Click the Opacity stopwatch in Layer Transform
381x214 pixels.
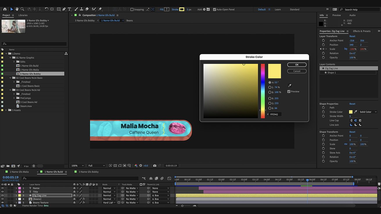click(323, 58)
